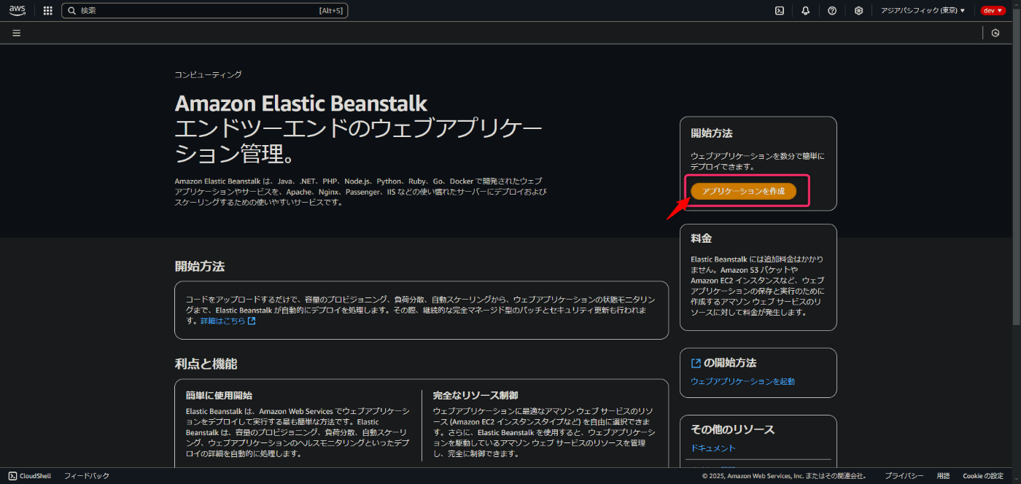Open プライバシー footer link
1021x484 pixels.
point(904,476)
